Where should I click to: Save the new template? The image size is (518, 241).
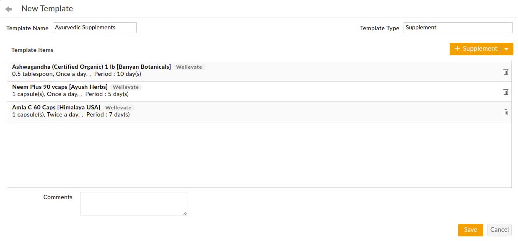tap(470, 230)
